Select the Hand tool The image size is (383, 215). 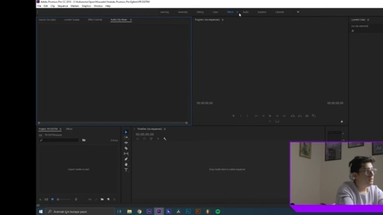click(126, 164)
